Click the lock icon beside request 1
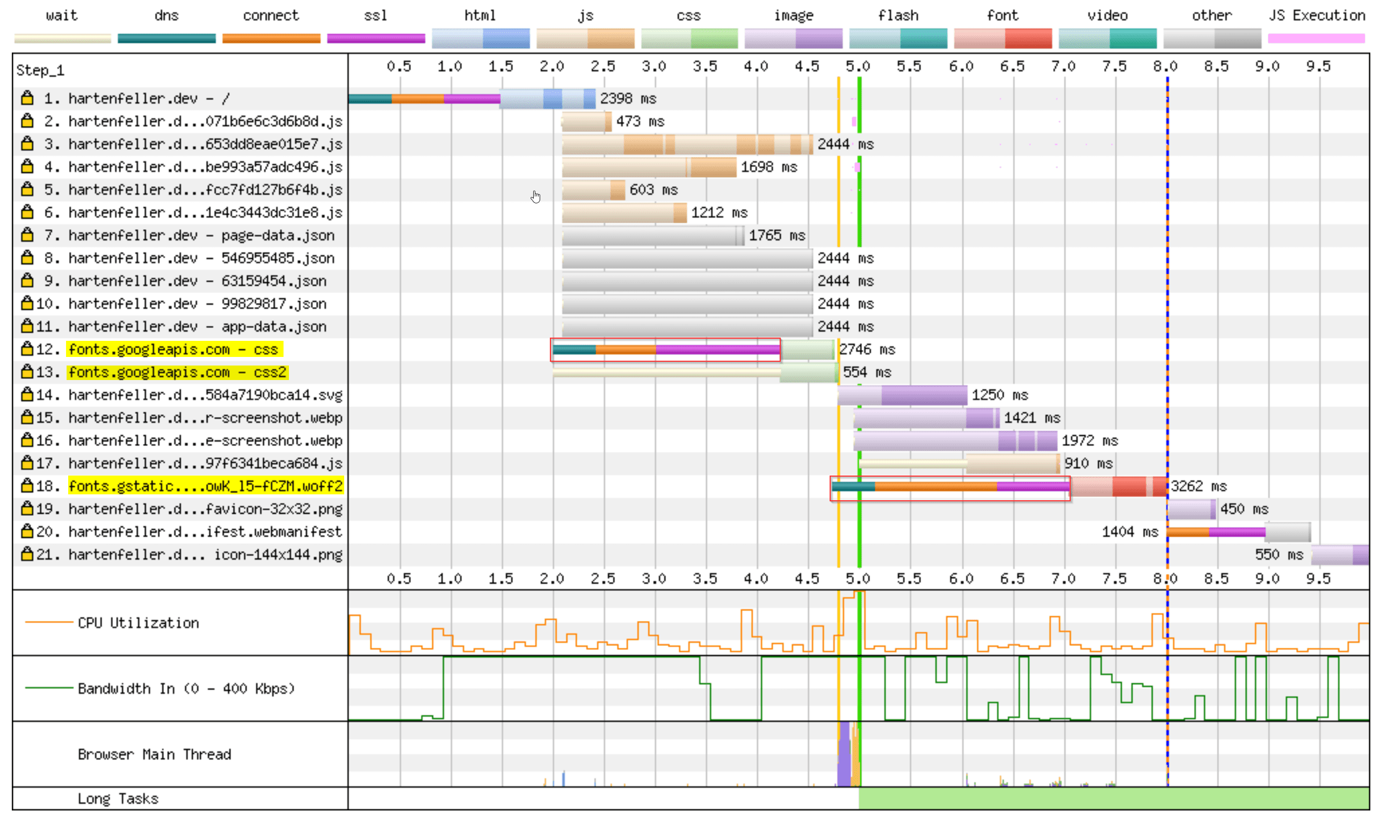 27,98
